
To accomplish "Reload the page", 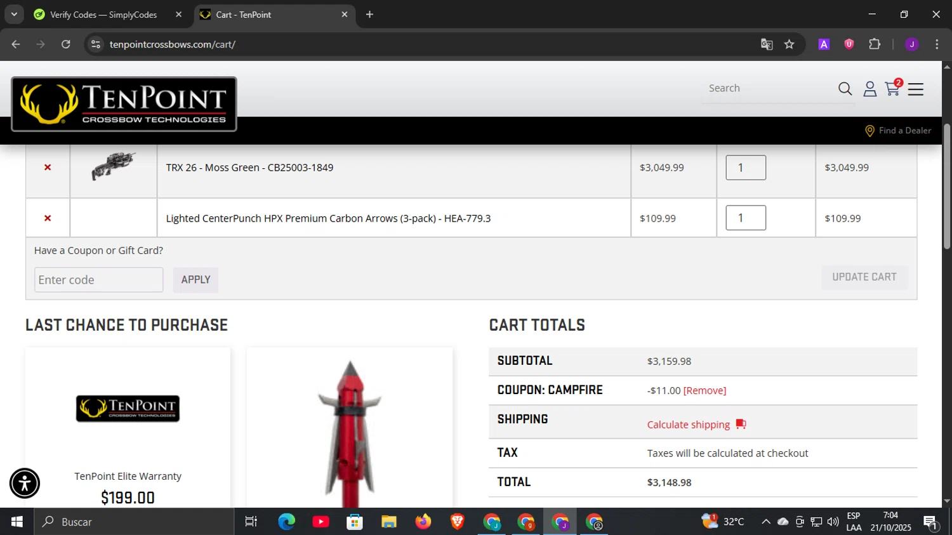I will click(x=66, y=44).
